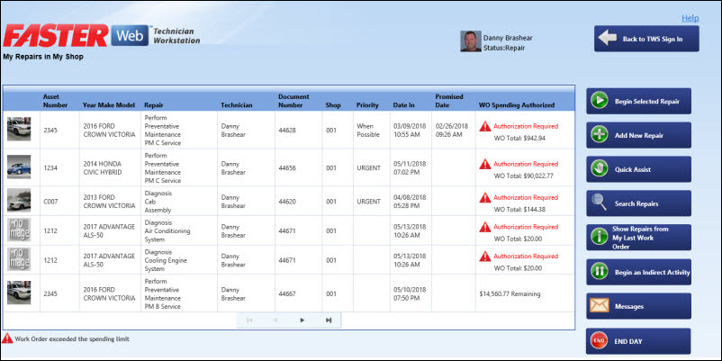The image size is (722, 361).
Task: Open Danny Brashear's profile photo
Action: (471, 41)
